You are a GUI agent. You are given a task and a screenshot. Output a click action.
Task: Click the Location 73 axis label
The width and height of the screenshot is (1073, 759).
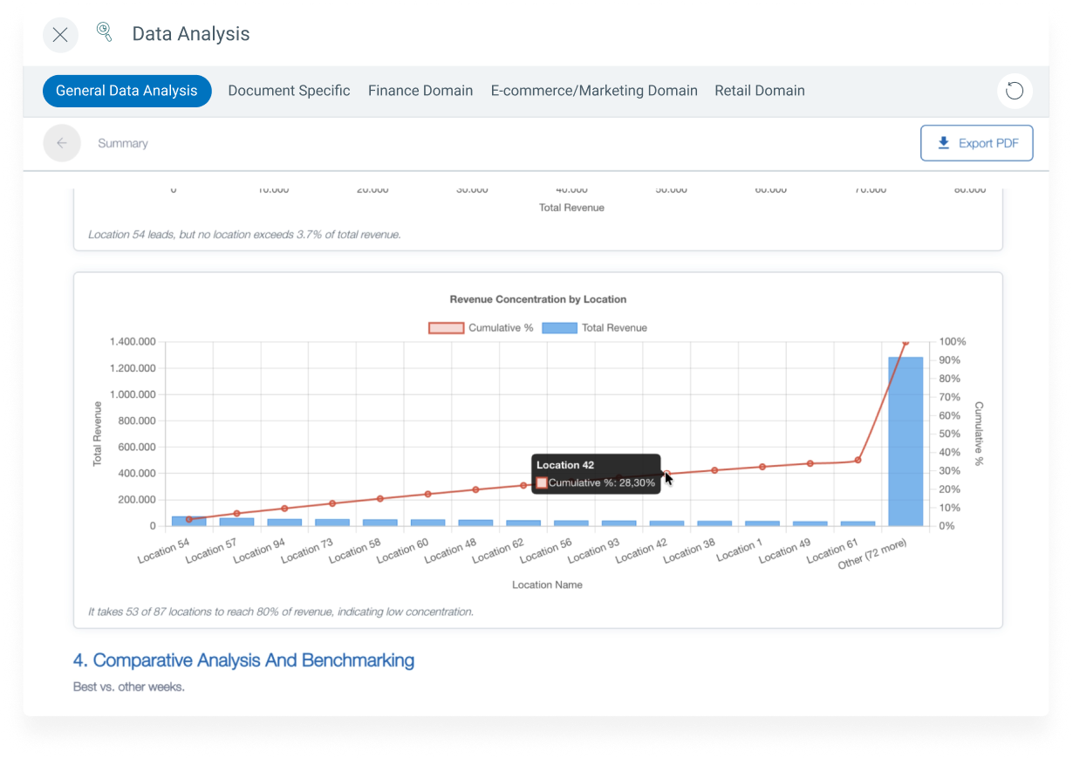(307, 551)
